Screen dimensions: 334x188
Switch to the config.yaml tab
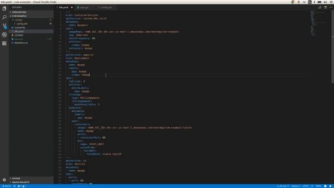click(106, 7)
